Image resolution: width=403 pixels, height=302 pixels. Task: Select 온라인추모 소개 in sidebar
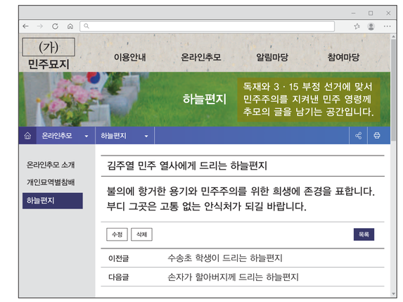tap(51, 165)
